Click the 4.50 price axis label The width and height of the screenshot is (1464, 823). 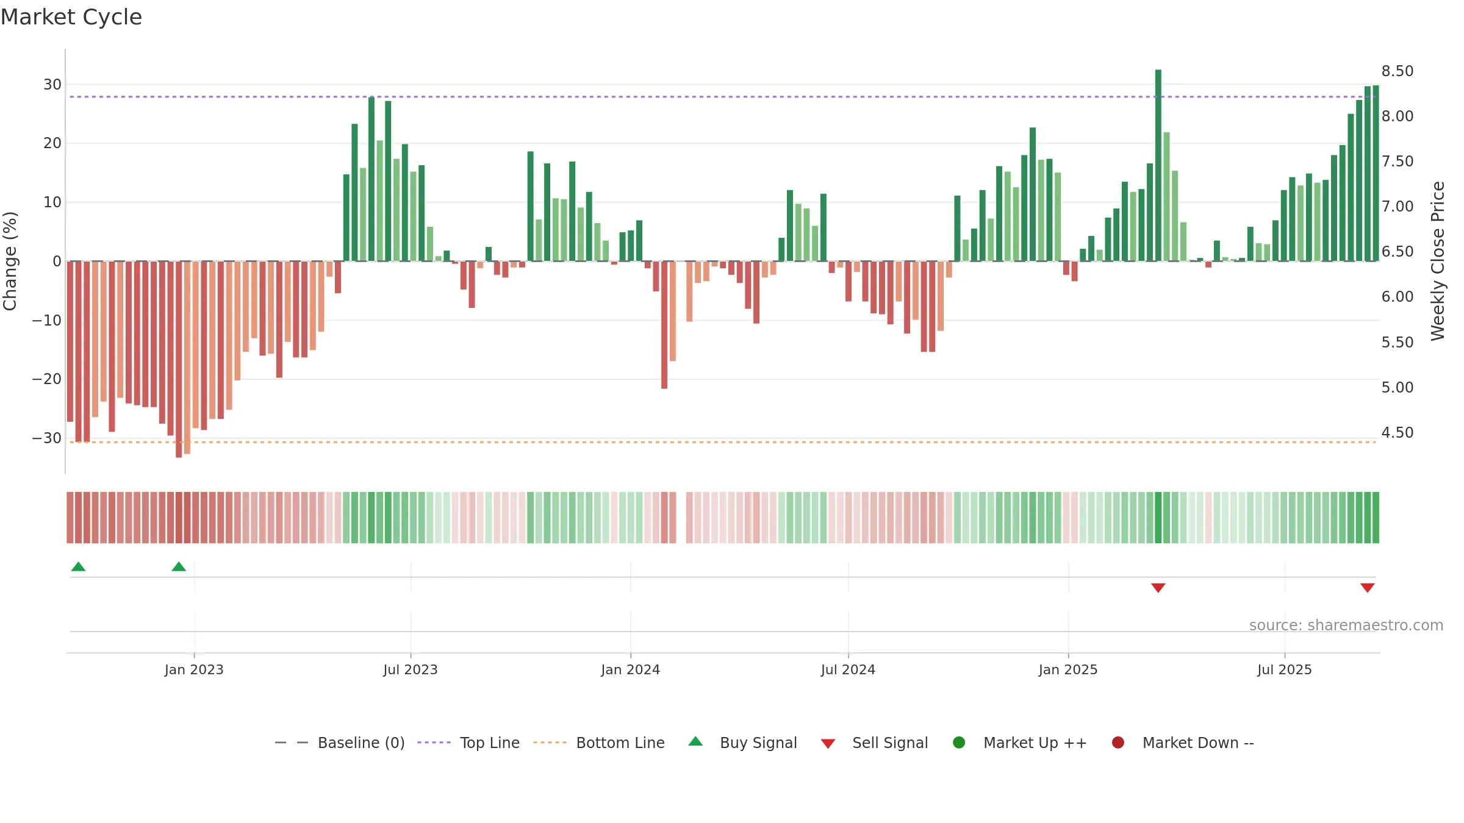(x=1398, y=432)
